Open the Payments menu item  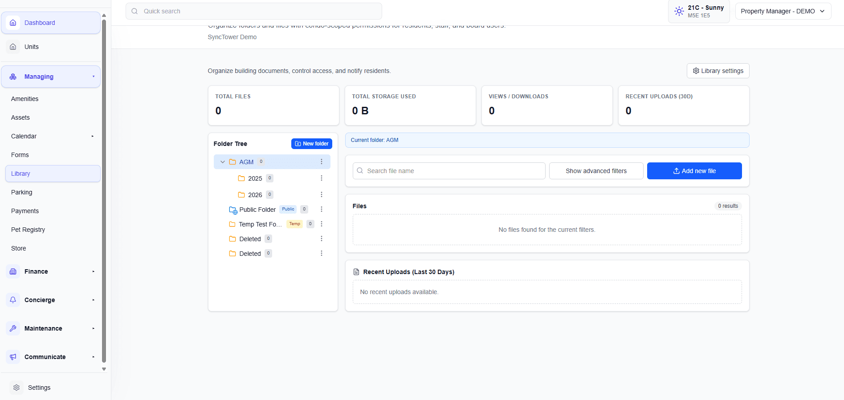pyautogui.click(x=53, y=211)
